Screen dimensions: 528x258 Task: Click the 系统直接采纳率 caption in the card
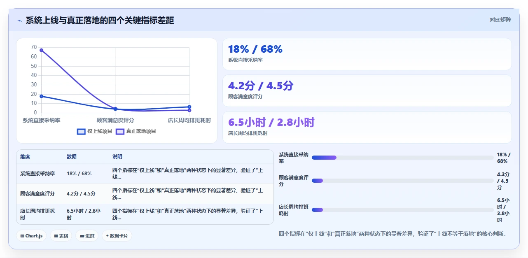coord(245,60)
